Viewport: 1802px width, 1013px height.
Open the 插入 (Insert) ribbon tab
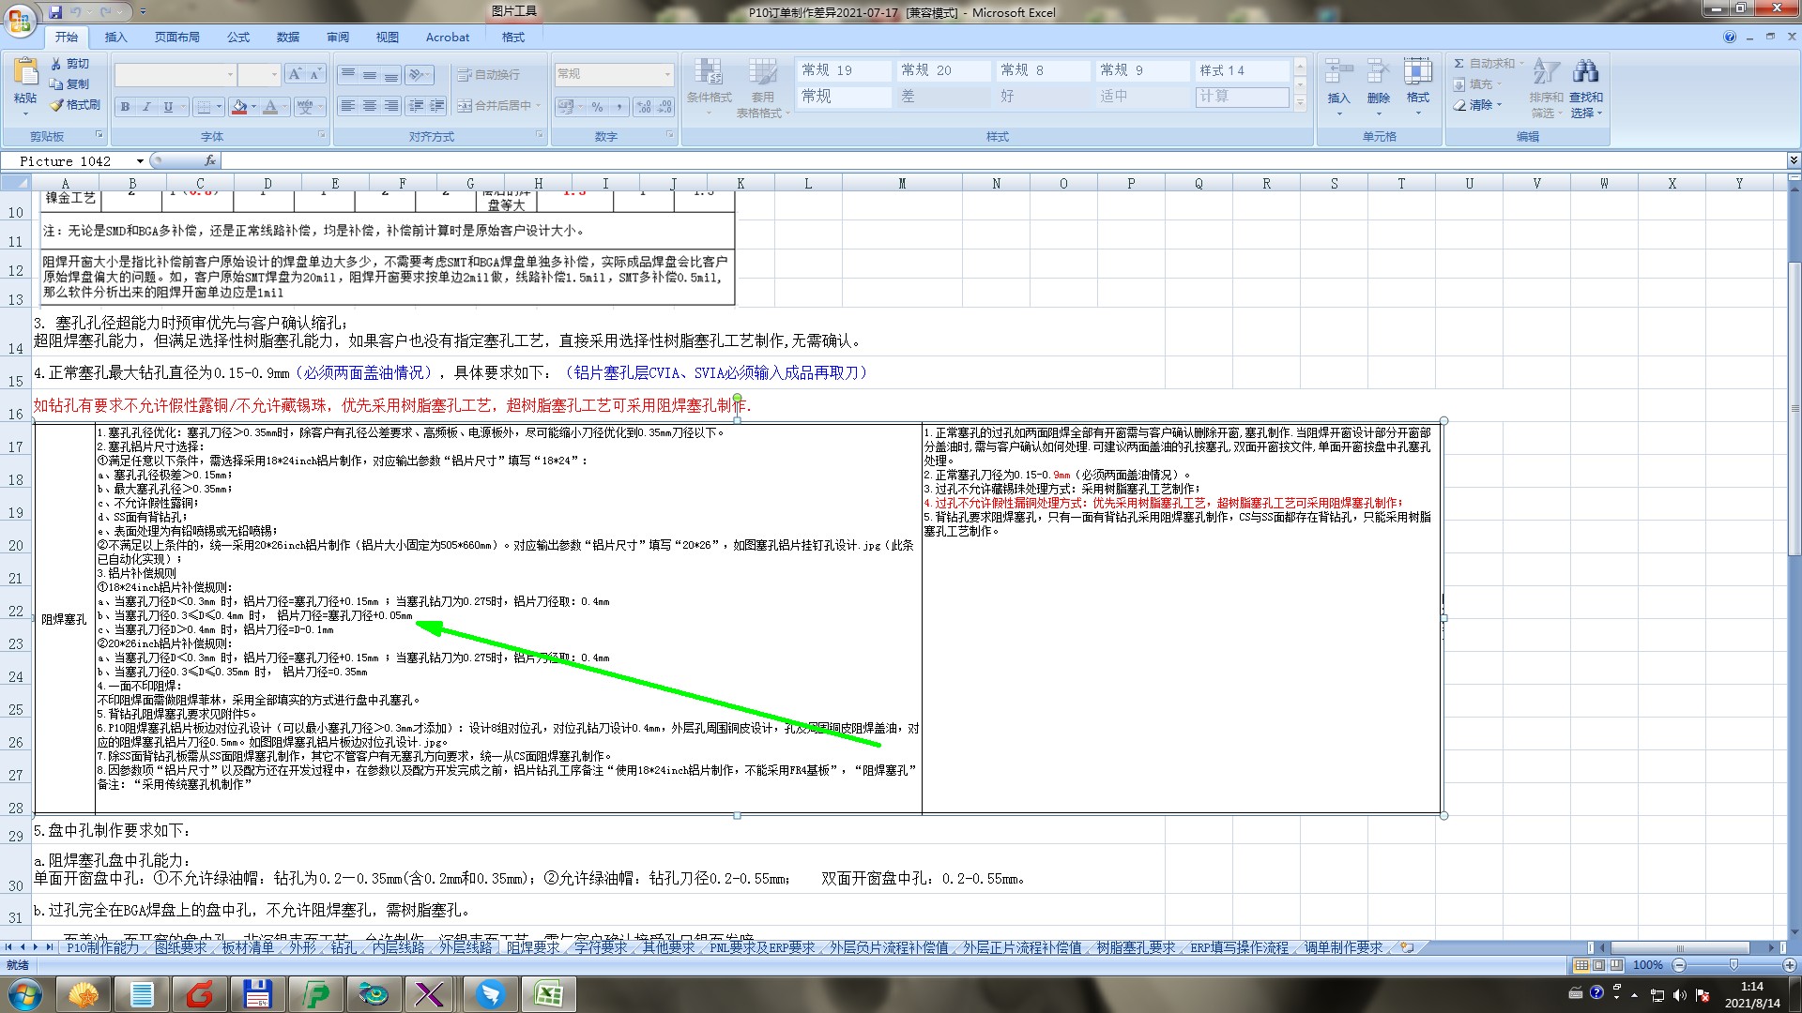(x=115, y=38)
